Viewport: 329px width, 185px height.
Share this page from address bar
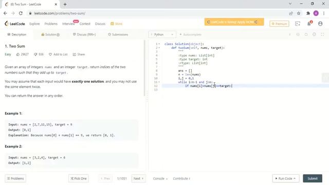(291, 13)
